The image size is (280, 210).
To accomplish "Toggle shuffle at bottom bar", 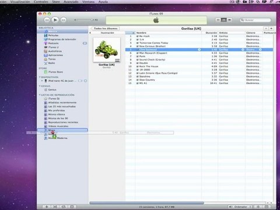I will click(55, 207).
